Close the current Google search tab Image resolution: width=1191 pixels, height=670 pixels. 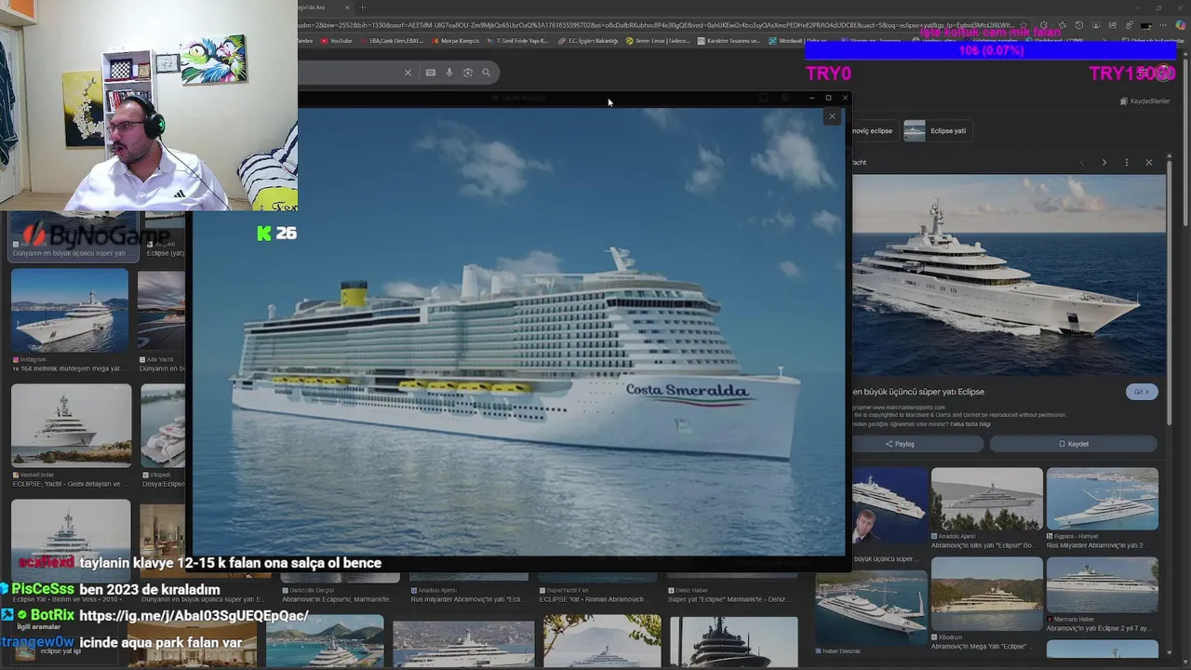pyautogui.click(x=347, y=7)
